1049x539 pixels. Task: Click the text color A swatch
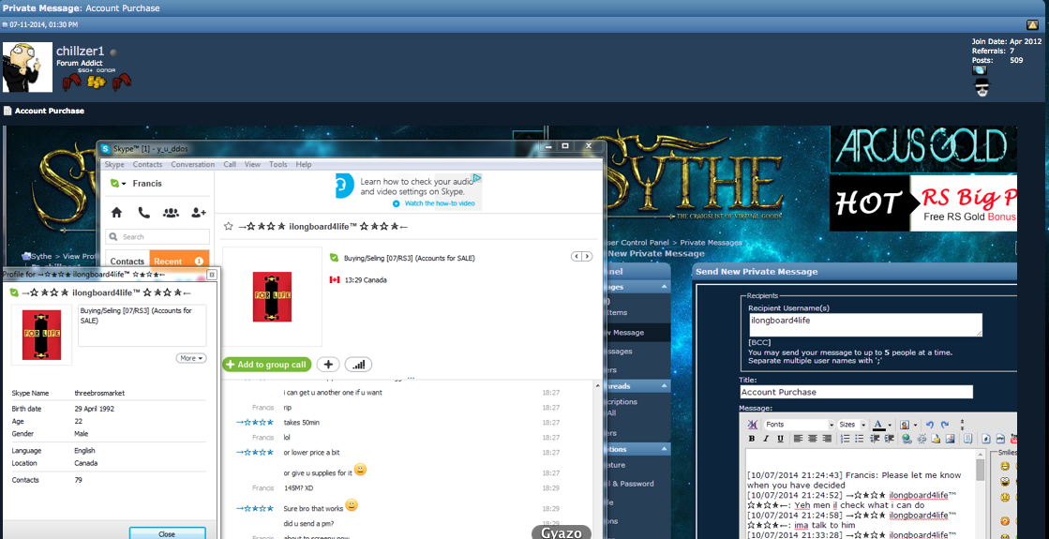(x=879, y=426)
